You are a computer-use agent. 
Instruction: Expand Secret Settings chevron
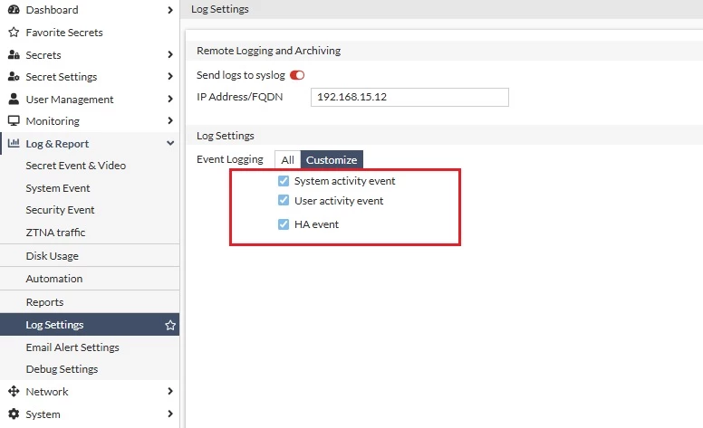170,77
